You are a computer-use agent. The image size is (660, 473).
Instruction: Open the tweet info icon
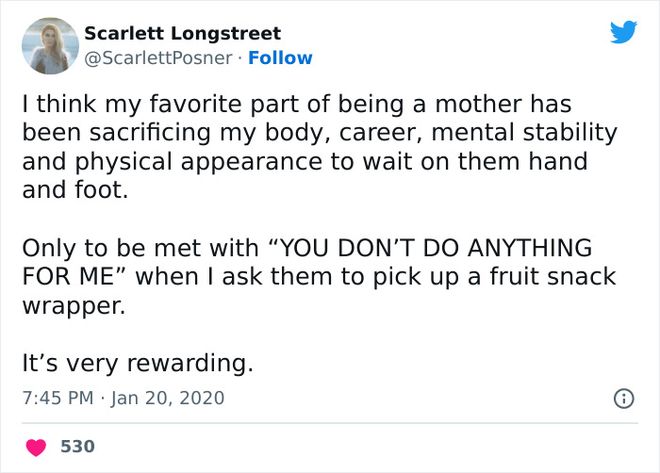click(x=623, y=399)
